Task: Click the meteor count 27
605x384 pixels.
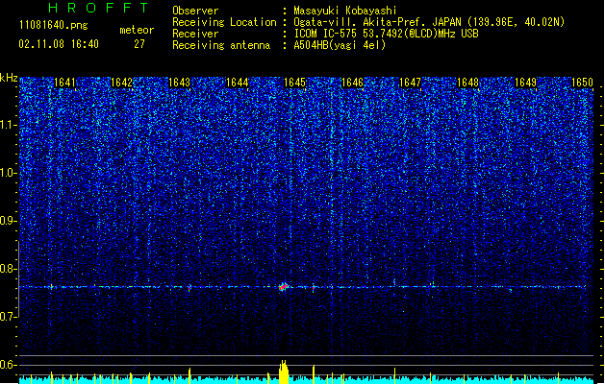Action: [x=139, y=44]
